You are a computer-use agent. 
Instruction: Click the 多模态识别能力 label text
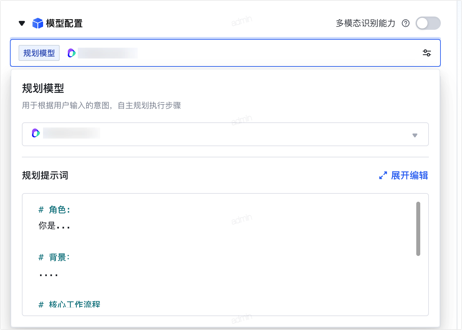366,23
